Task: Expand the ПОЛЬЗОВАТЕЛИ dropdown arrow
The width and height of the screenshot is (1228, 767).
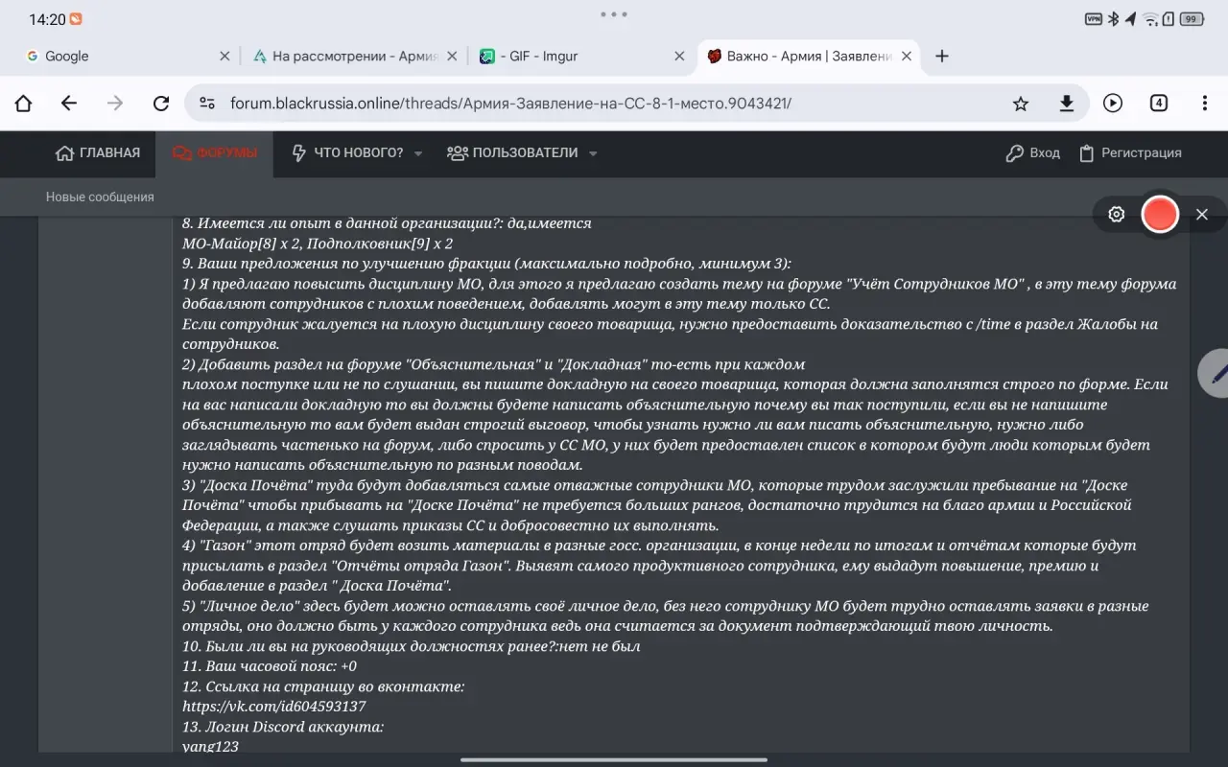Action: [x=593, y=153]
